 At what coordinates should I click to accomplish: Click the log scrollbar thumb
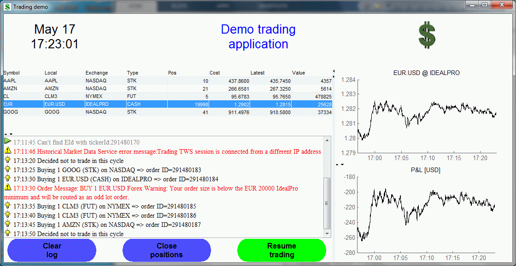coord(327,203)
